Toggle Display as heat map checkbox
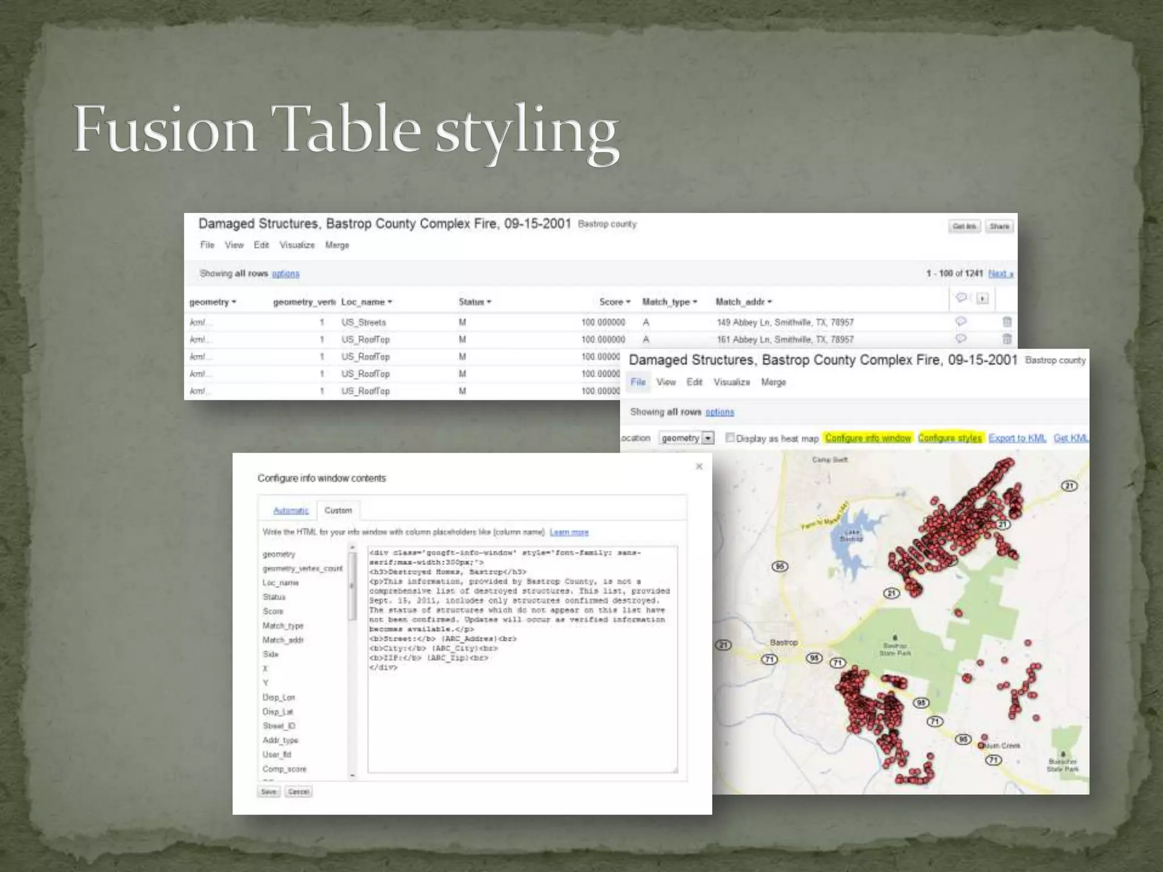This screenshot has height=872, width=1163. coord(730,437)
